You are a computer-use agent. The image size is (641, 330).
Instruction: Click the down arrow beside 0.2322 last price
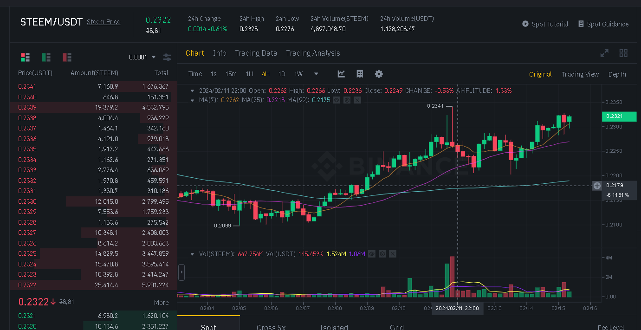pyautogui.click(x=53, y=302)
